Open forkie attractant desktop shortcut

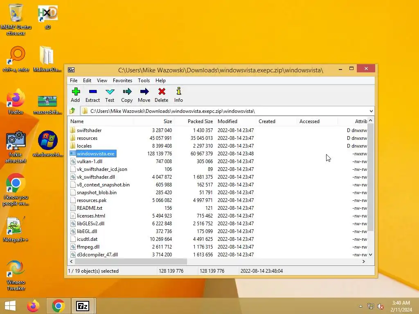click(16, 147)
